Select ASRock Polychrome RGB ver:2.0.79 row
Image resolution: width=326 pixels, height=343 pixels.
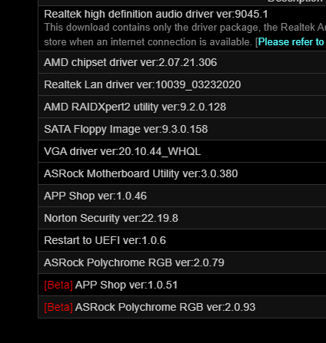(182, 262)
